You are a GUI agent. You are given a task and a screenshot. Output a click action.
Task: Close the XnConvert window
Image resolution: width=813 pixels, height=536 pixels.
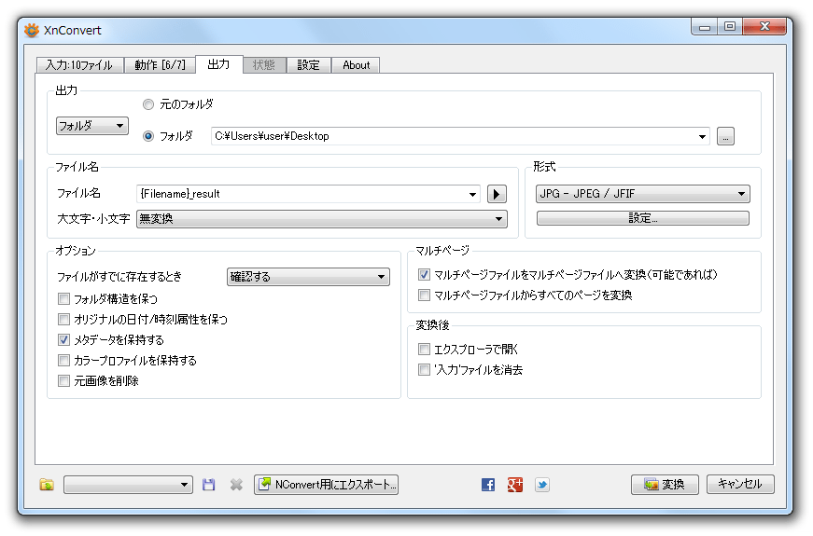[x=764, y=26]
